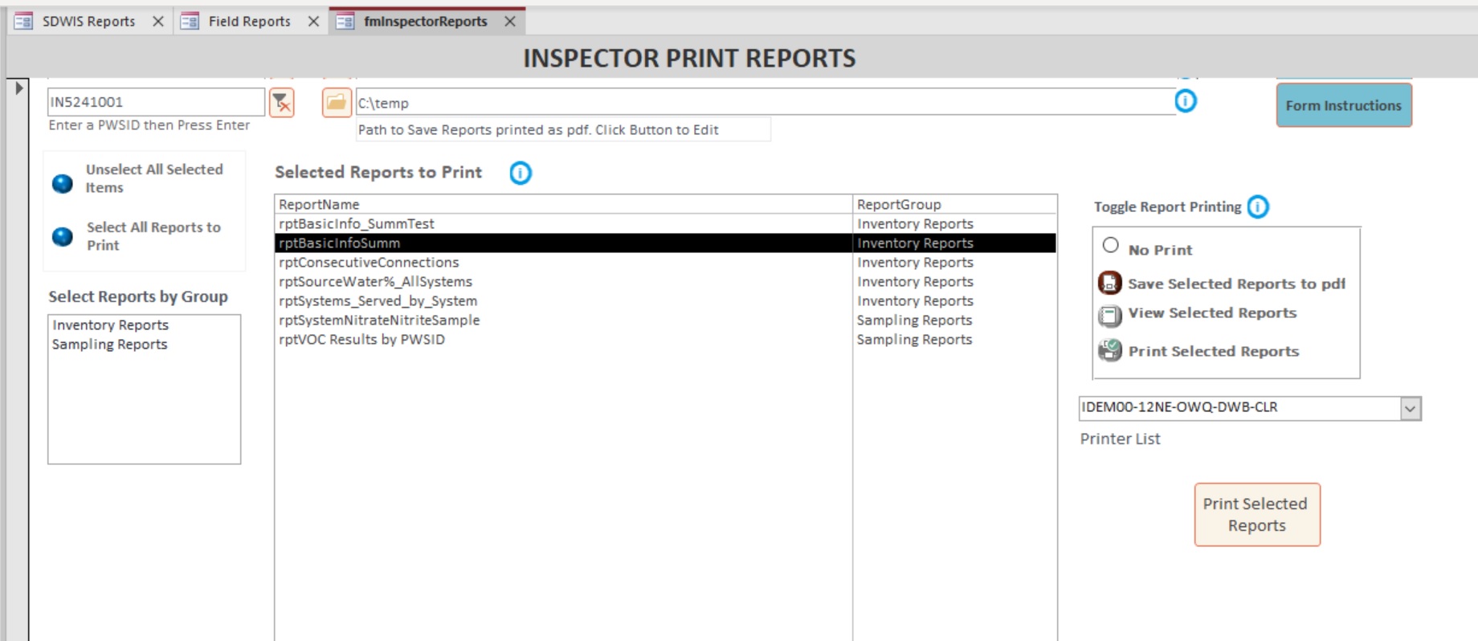
Task: Choose the View Selected Reports icon
Action: coord(1110,316)
